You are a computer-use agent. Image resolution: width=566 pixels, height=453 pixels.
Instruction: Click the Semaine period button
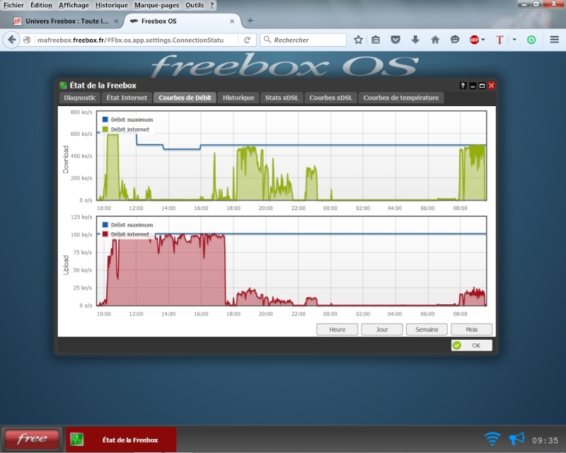pos(427,329)
